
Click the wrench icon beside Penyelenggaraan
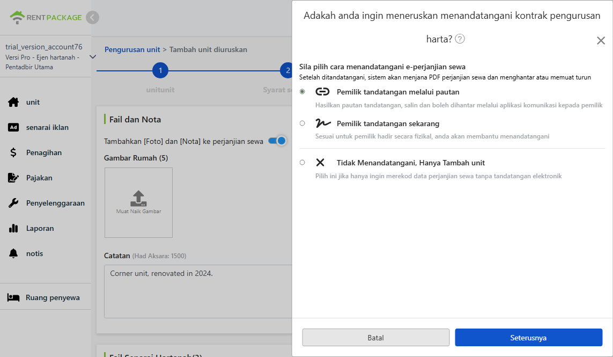click(13, 203)
